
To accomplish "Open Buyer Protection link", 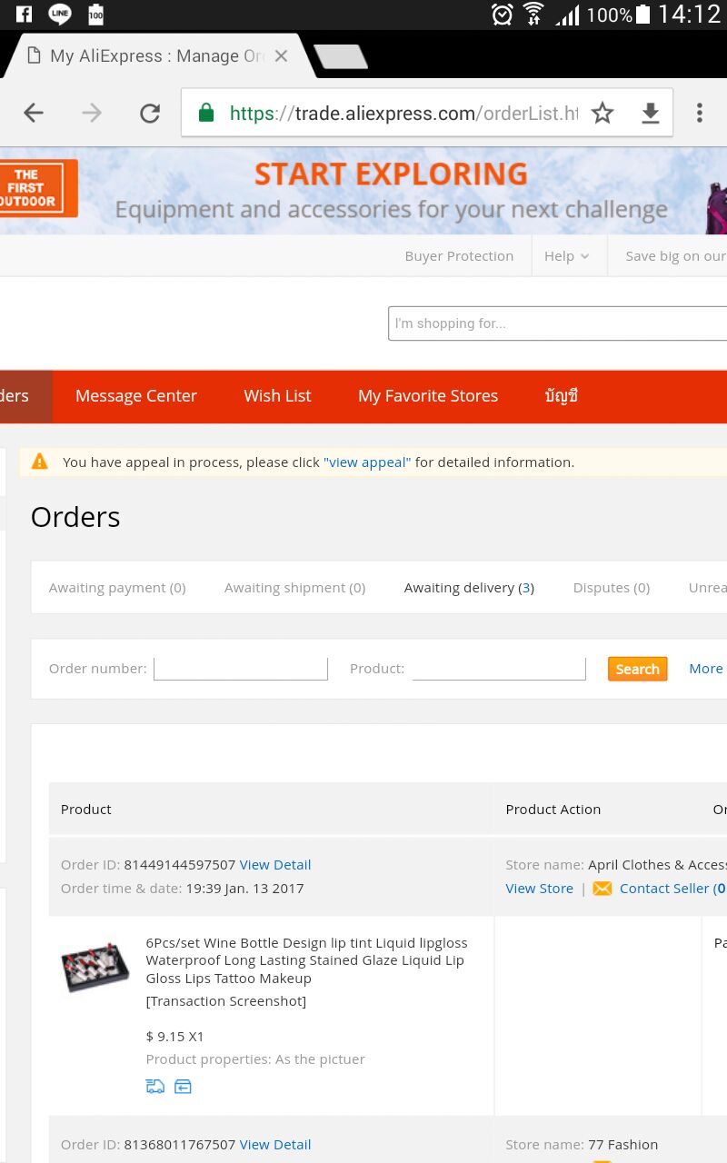I will [x=459, y=256].
